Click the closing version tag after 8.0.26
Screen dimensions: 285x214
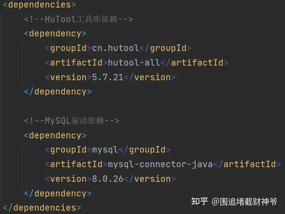click(x=150, y=179)
